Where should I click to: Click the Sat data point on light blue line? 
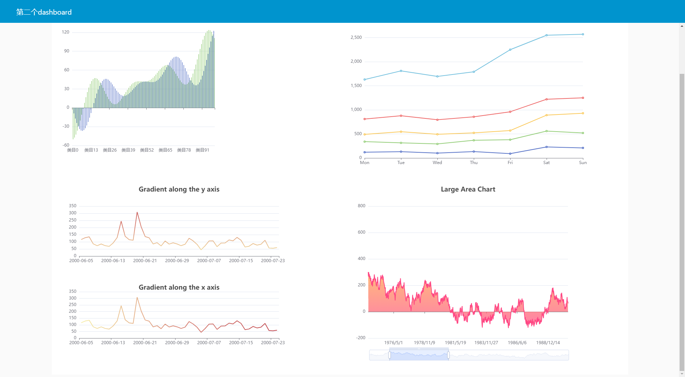[547, 35]
